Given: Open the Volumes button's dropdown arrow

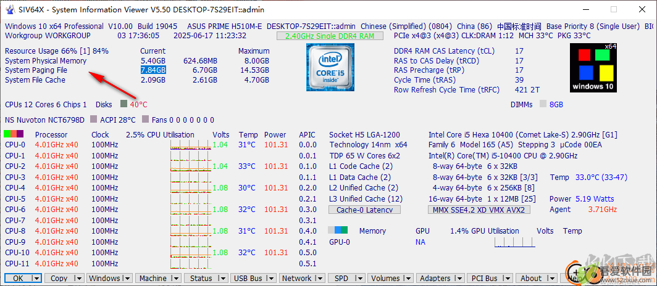Looking at the screenshot, I should [x=409, y=279].
